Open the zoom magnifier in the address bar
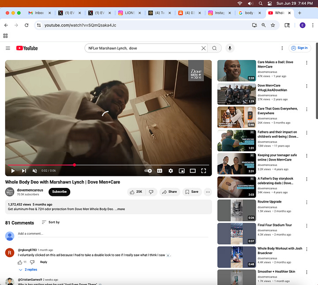This screenshot has height=285, width=318. [263, 25]
